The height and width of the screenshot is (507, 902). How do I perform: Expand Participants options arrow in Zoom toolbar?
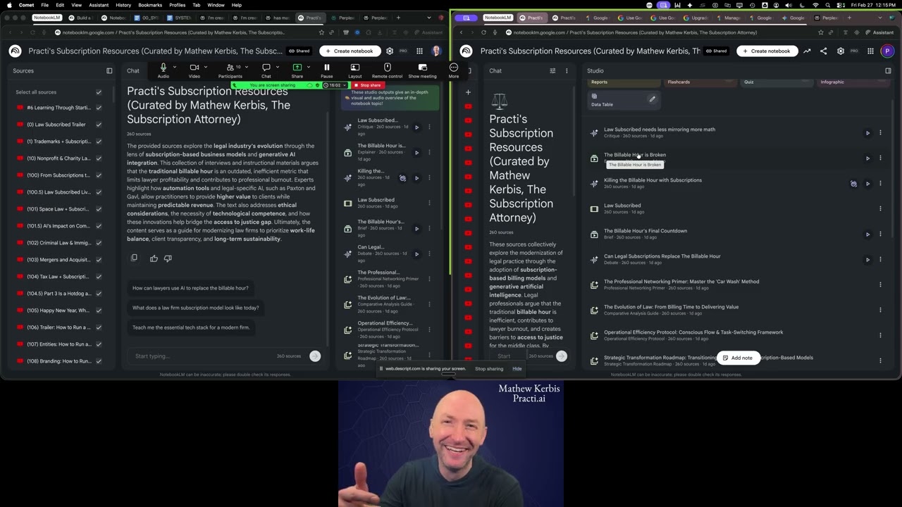tap(247, 68)
